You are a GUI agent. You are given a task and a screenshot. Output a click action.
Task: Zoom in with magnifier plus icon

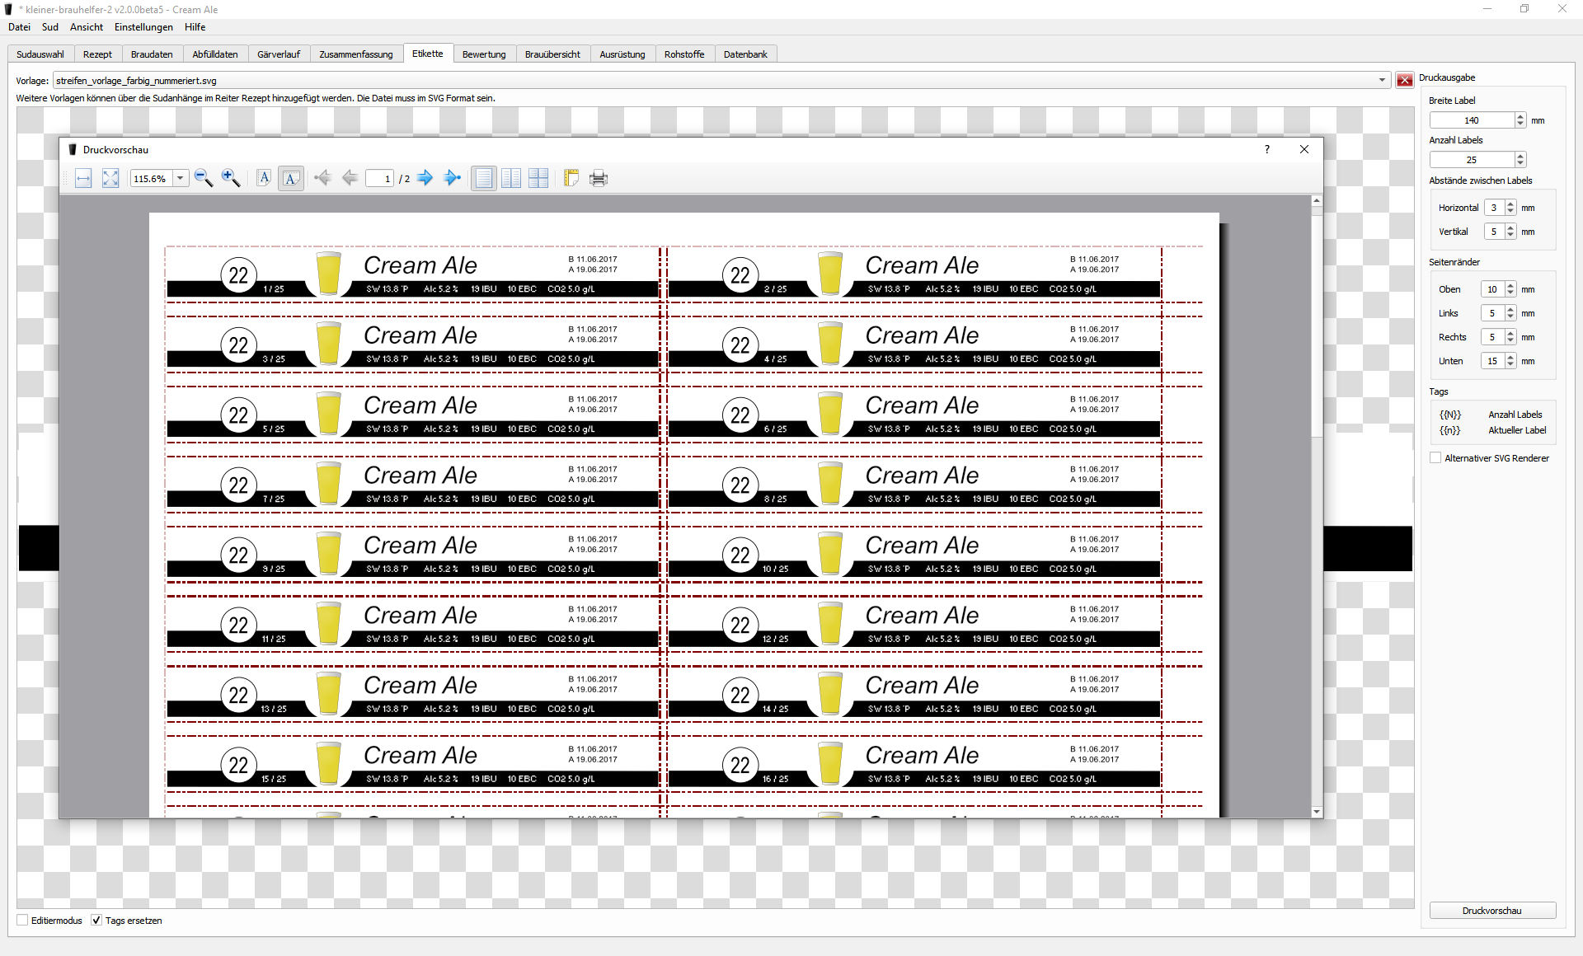click(231, 178)
